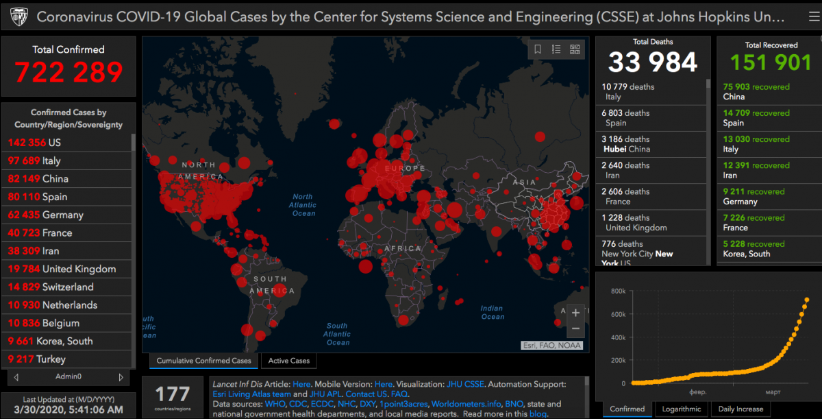Click 75 903 recovered China entry
Screen dimensions: 822x419
[769, 92]
